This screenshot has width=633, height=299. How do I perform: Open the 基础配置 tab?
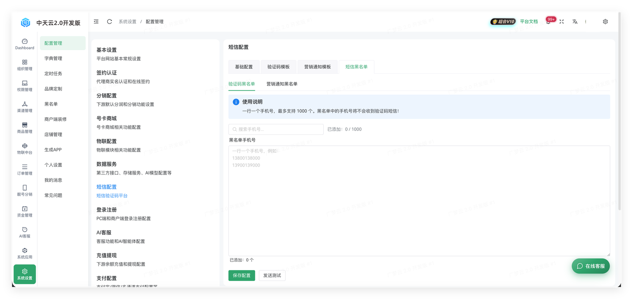click(244, 66)
